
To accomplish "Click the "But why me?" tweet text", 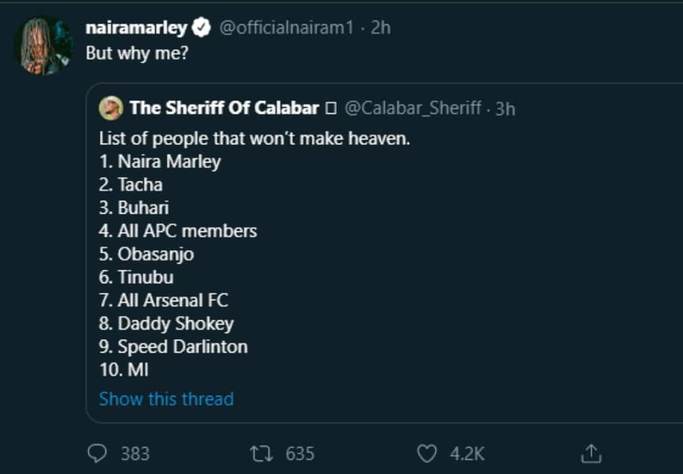I will [136, 54].
